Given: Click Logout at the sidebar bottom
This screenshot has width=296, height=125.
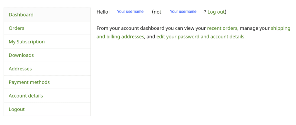Looking at the screenshot, I should click(16, 109).
